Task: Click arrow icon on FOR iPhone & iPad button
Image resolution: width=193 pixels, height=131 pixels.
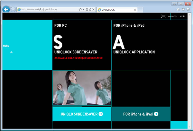Action: 156,114
